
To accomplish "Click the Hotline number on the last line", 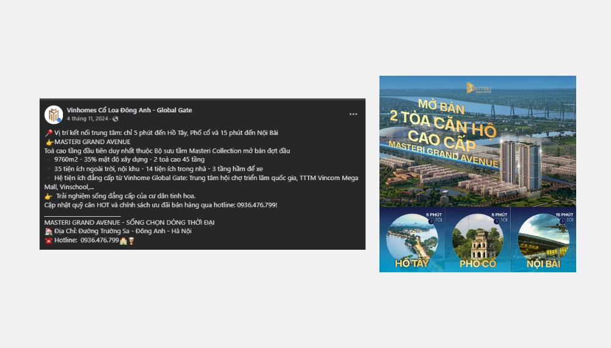I will [100, 240].
